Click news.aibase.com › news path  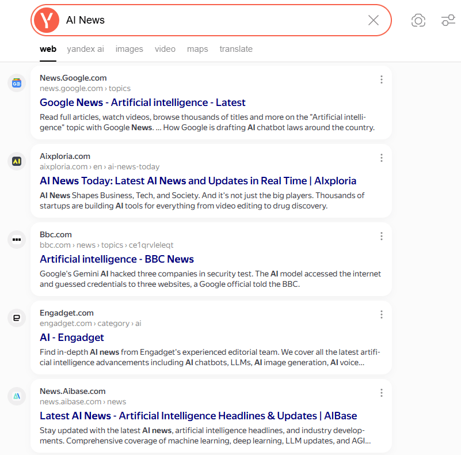point(83,401)
